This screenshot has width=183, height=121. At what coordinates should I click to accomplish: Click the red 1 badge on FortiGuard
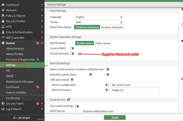38,87
